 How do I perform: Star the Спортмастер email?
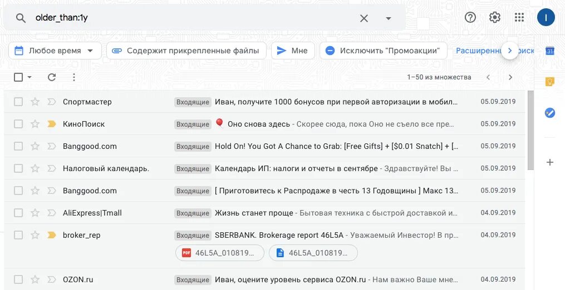(35, 102)
